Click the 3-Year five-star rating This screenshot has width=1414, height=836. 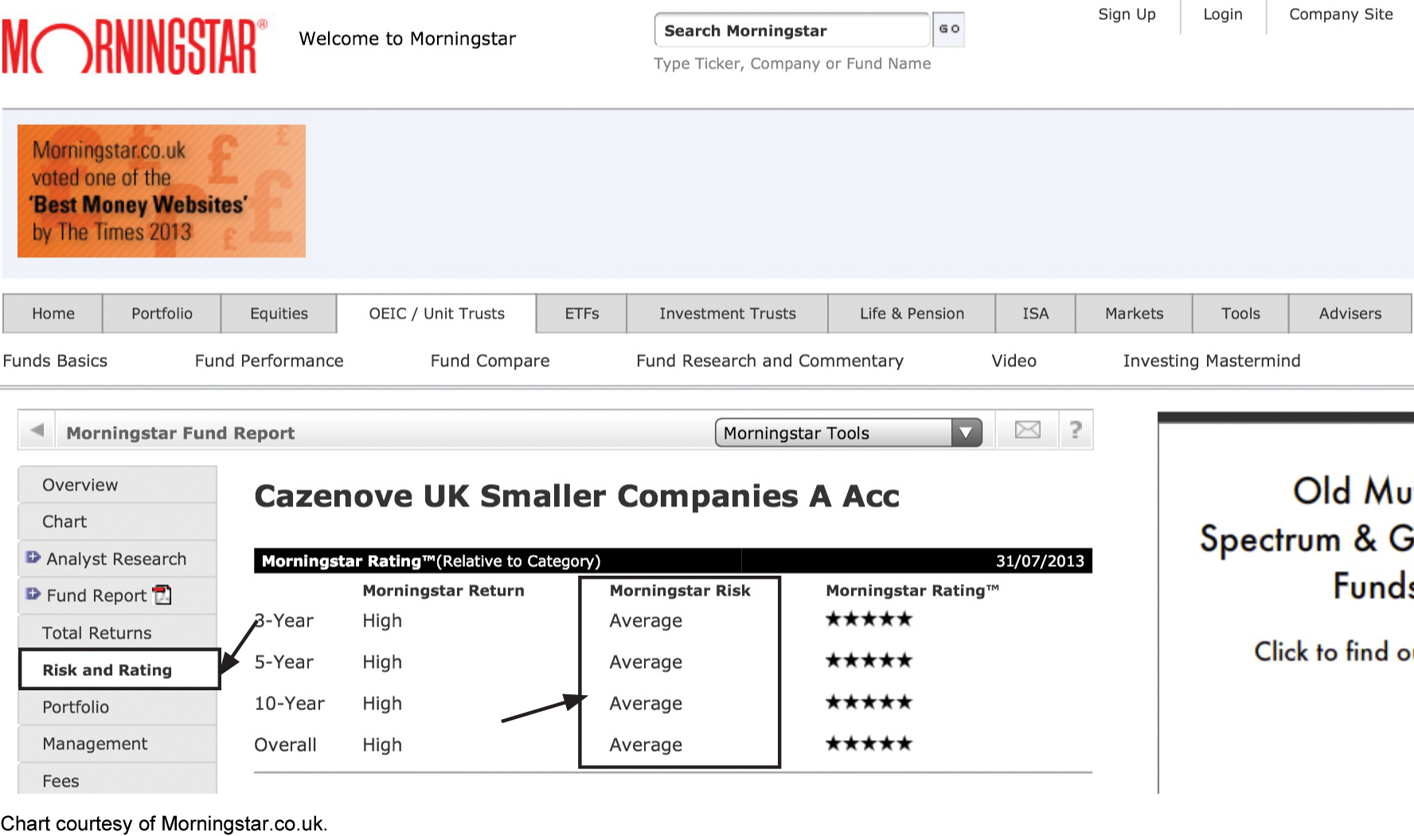[x=869, y=619]
